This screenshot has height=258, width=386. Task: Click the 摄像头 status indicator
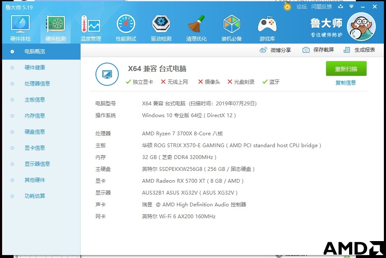(x=209, y=82)
